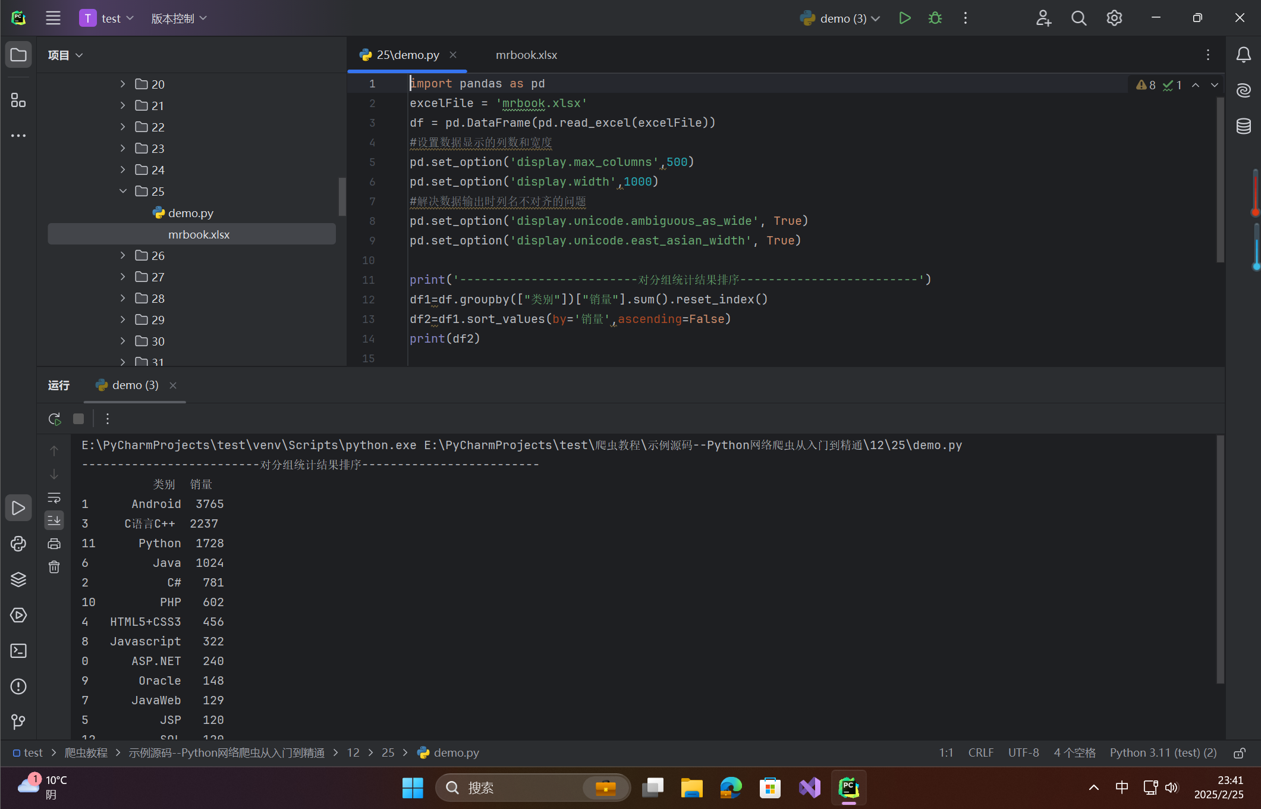Open the Structure tool window icon
The width and height of the screenshot is (1261, 809).
pos(18,100)
